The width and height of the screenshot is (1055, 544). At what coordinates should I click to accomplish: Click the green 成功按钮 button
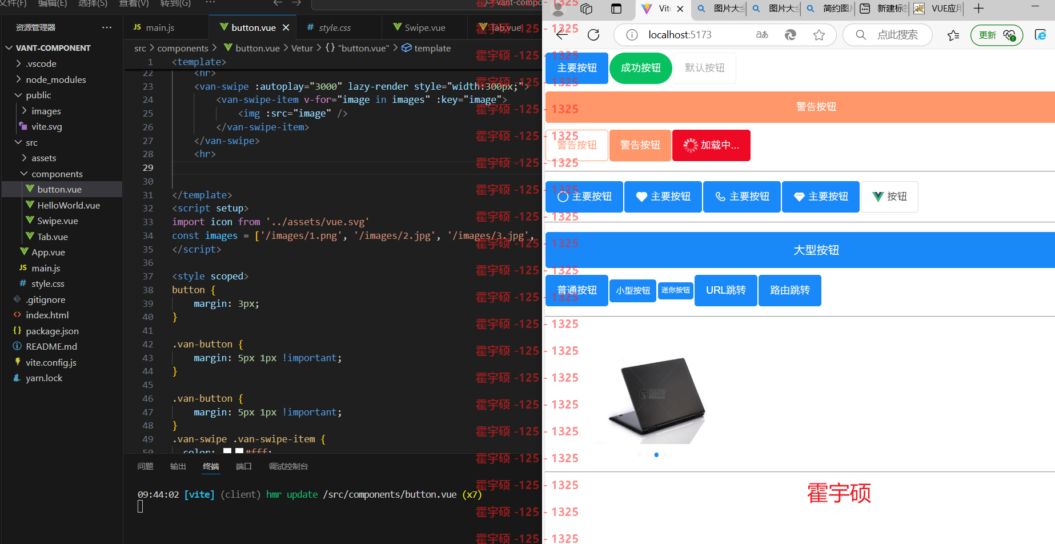[641, 68]
